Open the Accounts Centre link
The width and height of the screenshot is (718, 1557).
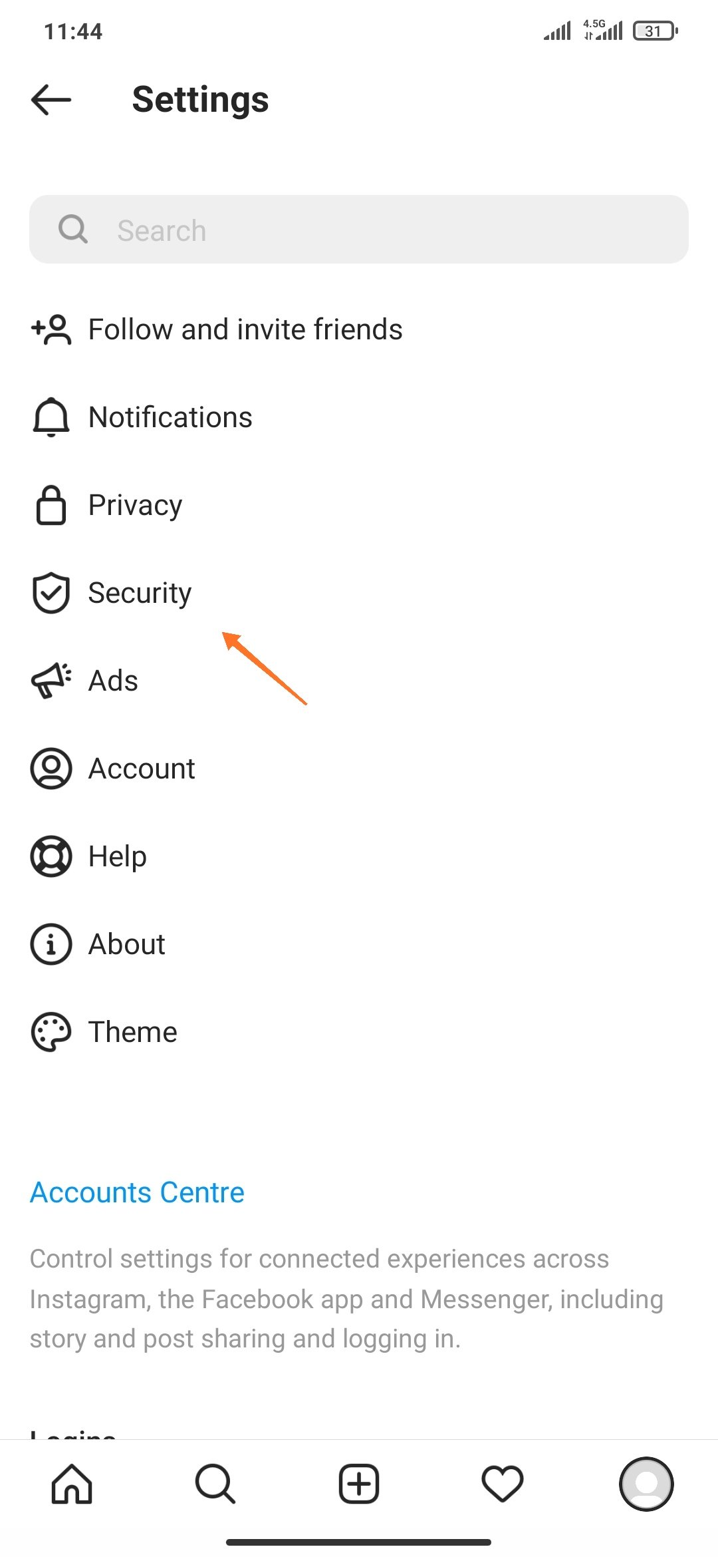coord(137,1192)
